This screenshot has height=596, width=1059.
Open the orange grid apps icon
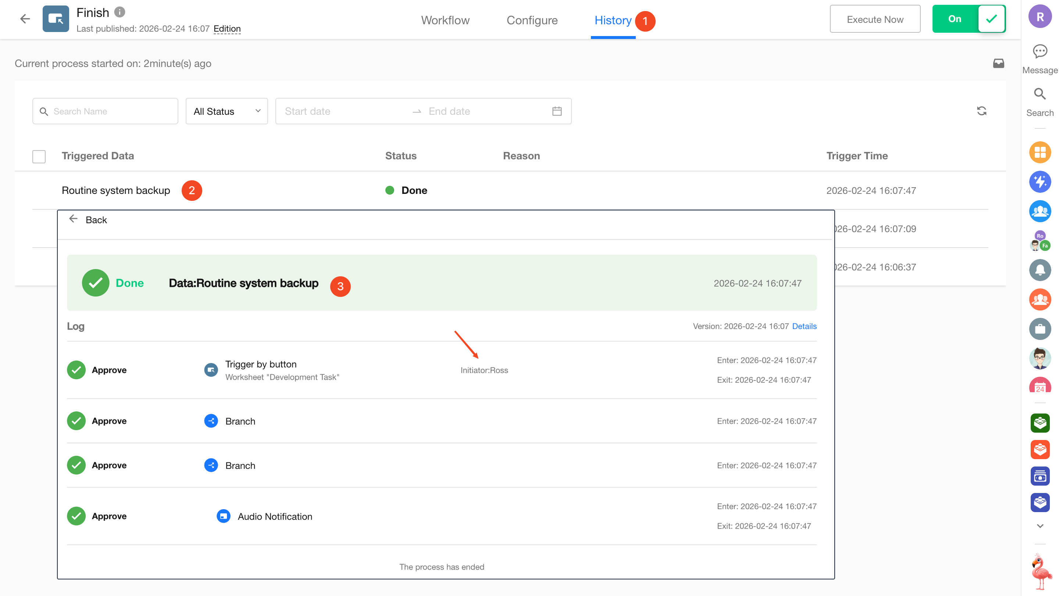tap(1040, 153)
